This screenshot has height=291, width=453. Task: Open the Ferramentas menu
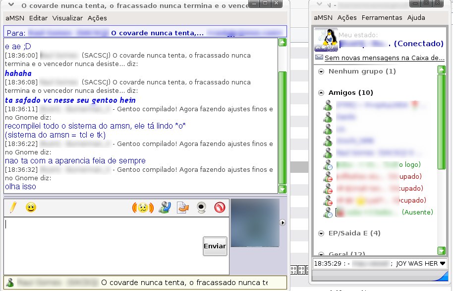[x=382, y=18]
